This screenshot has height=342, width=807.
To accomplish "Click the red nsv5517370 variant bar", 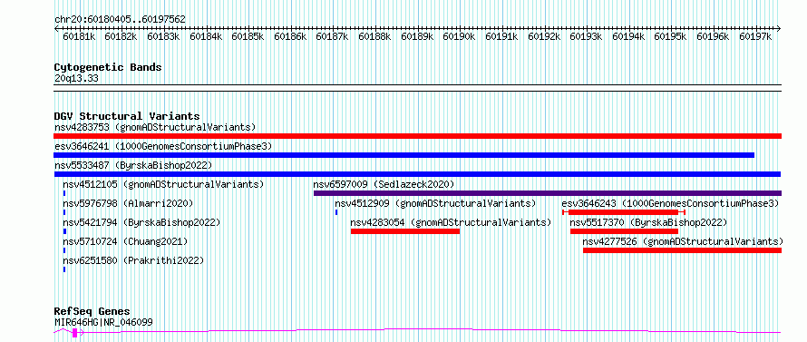I will 625,231.
